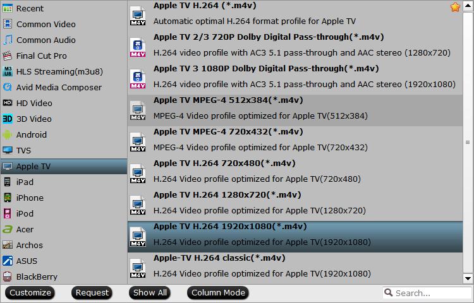This screenshot has height=303, width=474.
Task: Click the BlackBerry phone icon
Action: (7, 276)
